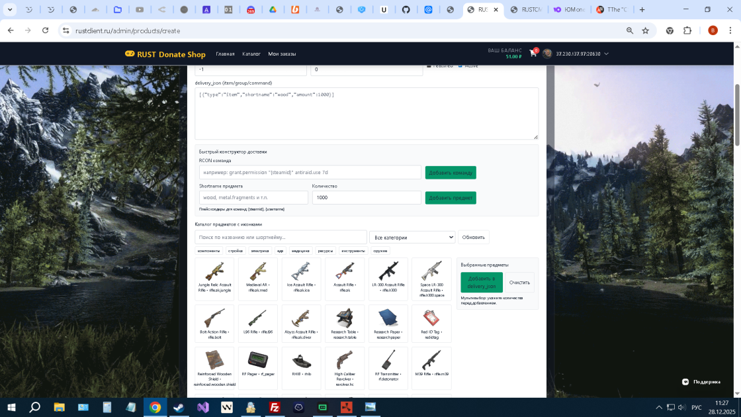Viewport: 741px width, 417px height.
Task: Filter catalog by электрика tag
Action: click(260, 251)
